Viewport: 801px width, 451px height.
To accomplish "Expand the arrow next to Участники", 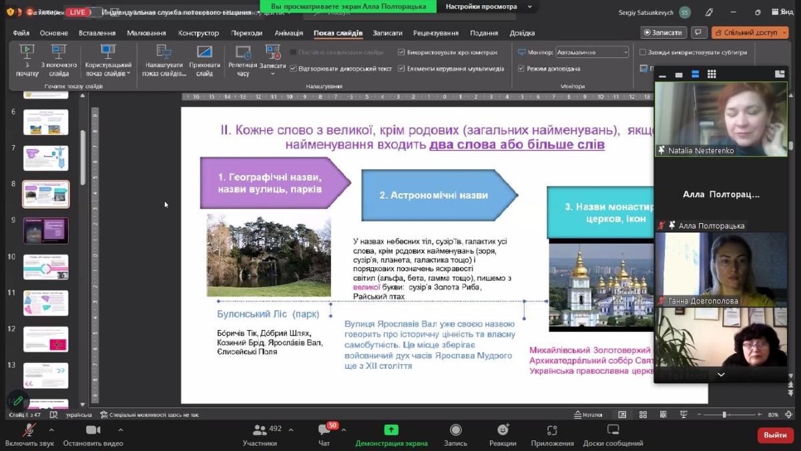I will (290, 430).
